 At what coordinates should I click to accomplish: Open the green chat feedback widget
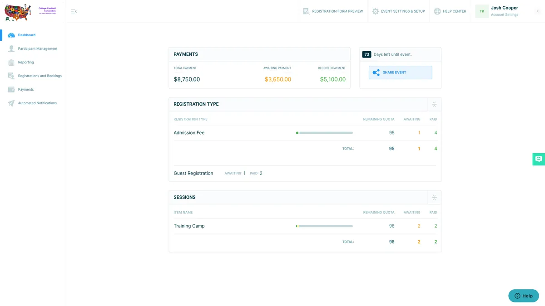539,159
